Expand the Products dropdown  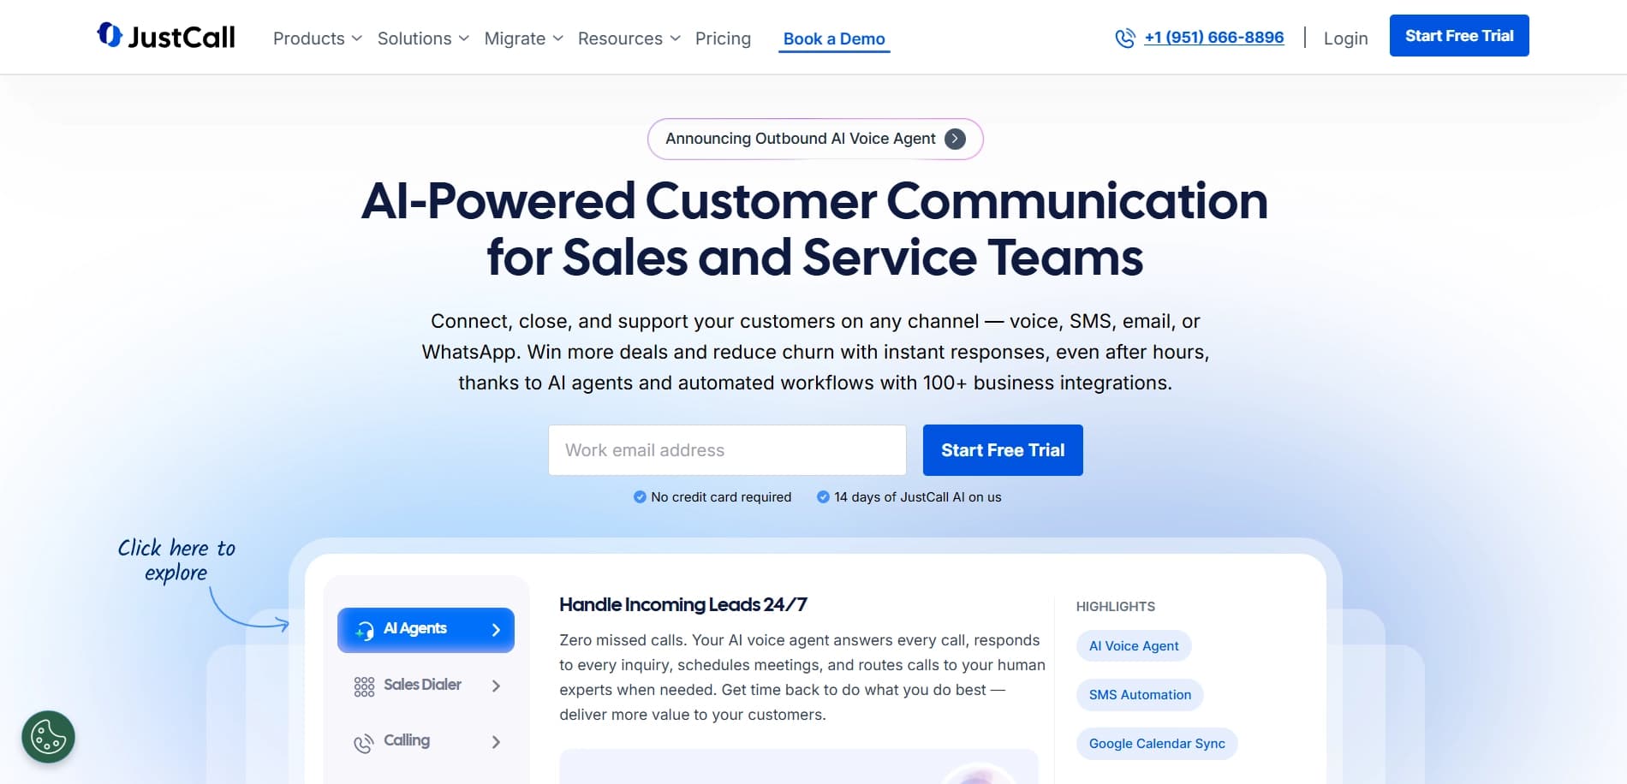pyautogui.click(x=318, y=39)
